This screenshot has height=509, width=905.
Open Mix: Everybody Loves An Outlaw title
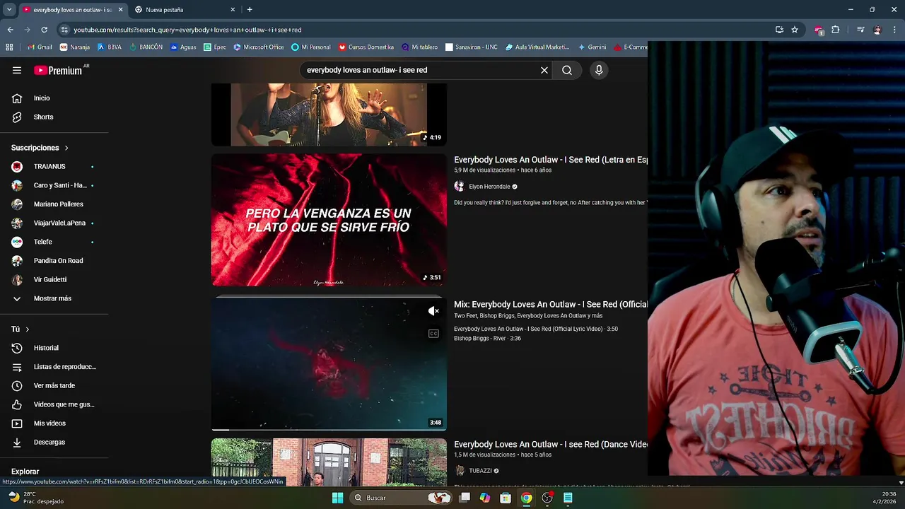tap(551, 304)
